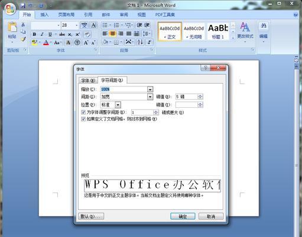Viewport: 302px width, 237px height.
Task: Click the numbered list button
Action: (116, 25)
